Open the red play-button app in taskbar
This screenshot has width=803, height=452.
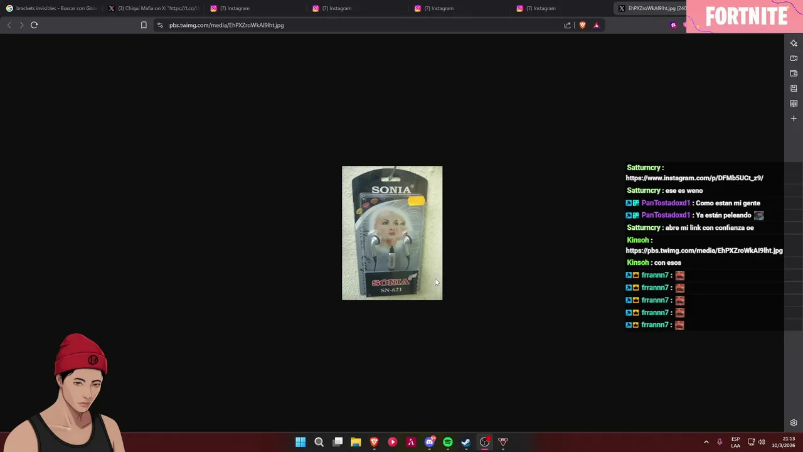(x=393, y=442)
